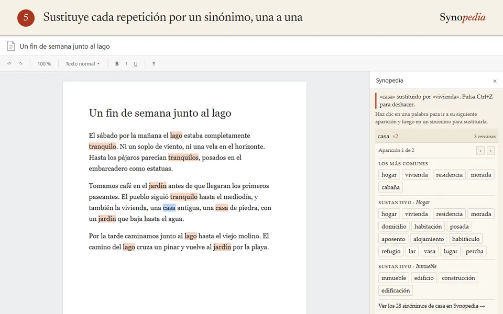Click highlighted jardín before 'antes de que'
The height and width of the screenshot is (314, 503).
point(158,185)
